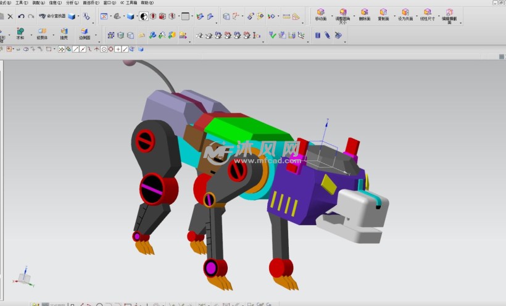Expand the dropdown arrow after Move Face
Viewport: 506px width, 306px height.
(x=332, y=16)
